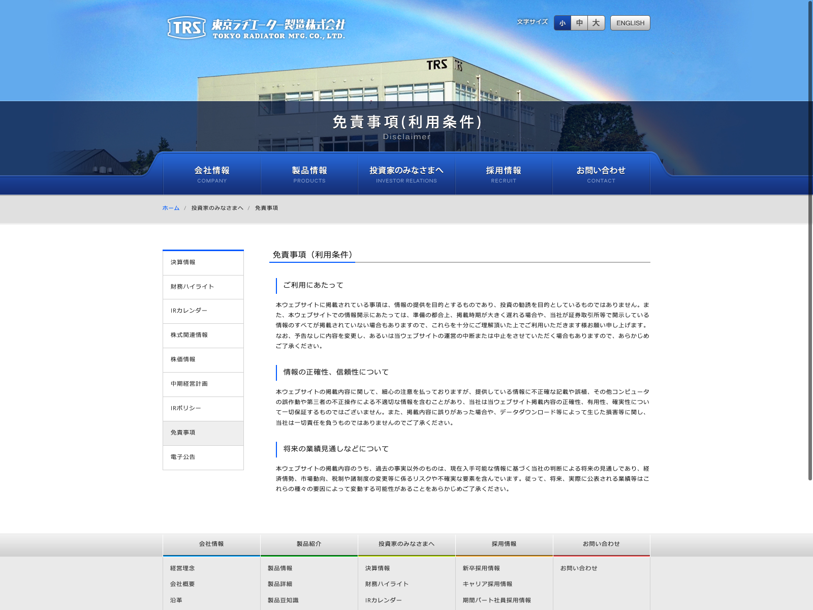Open お問い合わせ CONTACT navigation tab
Screen dimensions: 813x610
point(601,174)
